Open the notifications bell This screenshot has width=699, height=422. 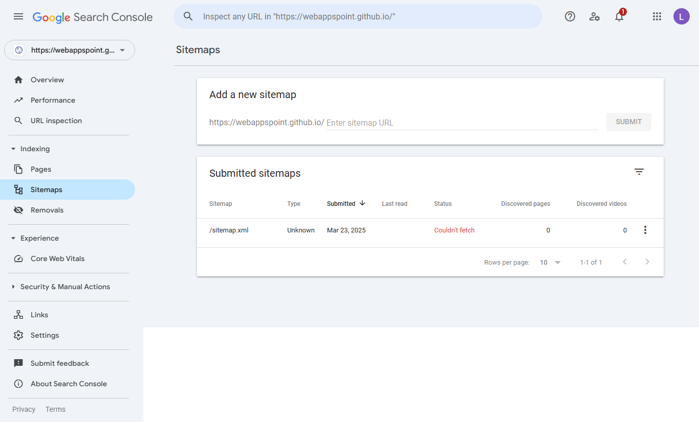pos(619,16)
